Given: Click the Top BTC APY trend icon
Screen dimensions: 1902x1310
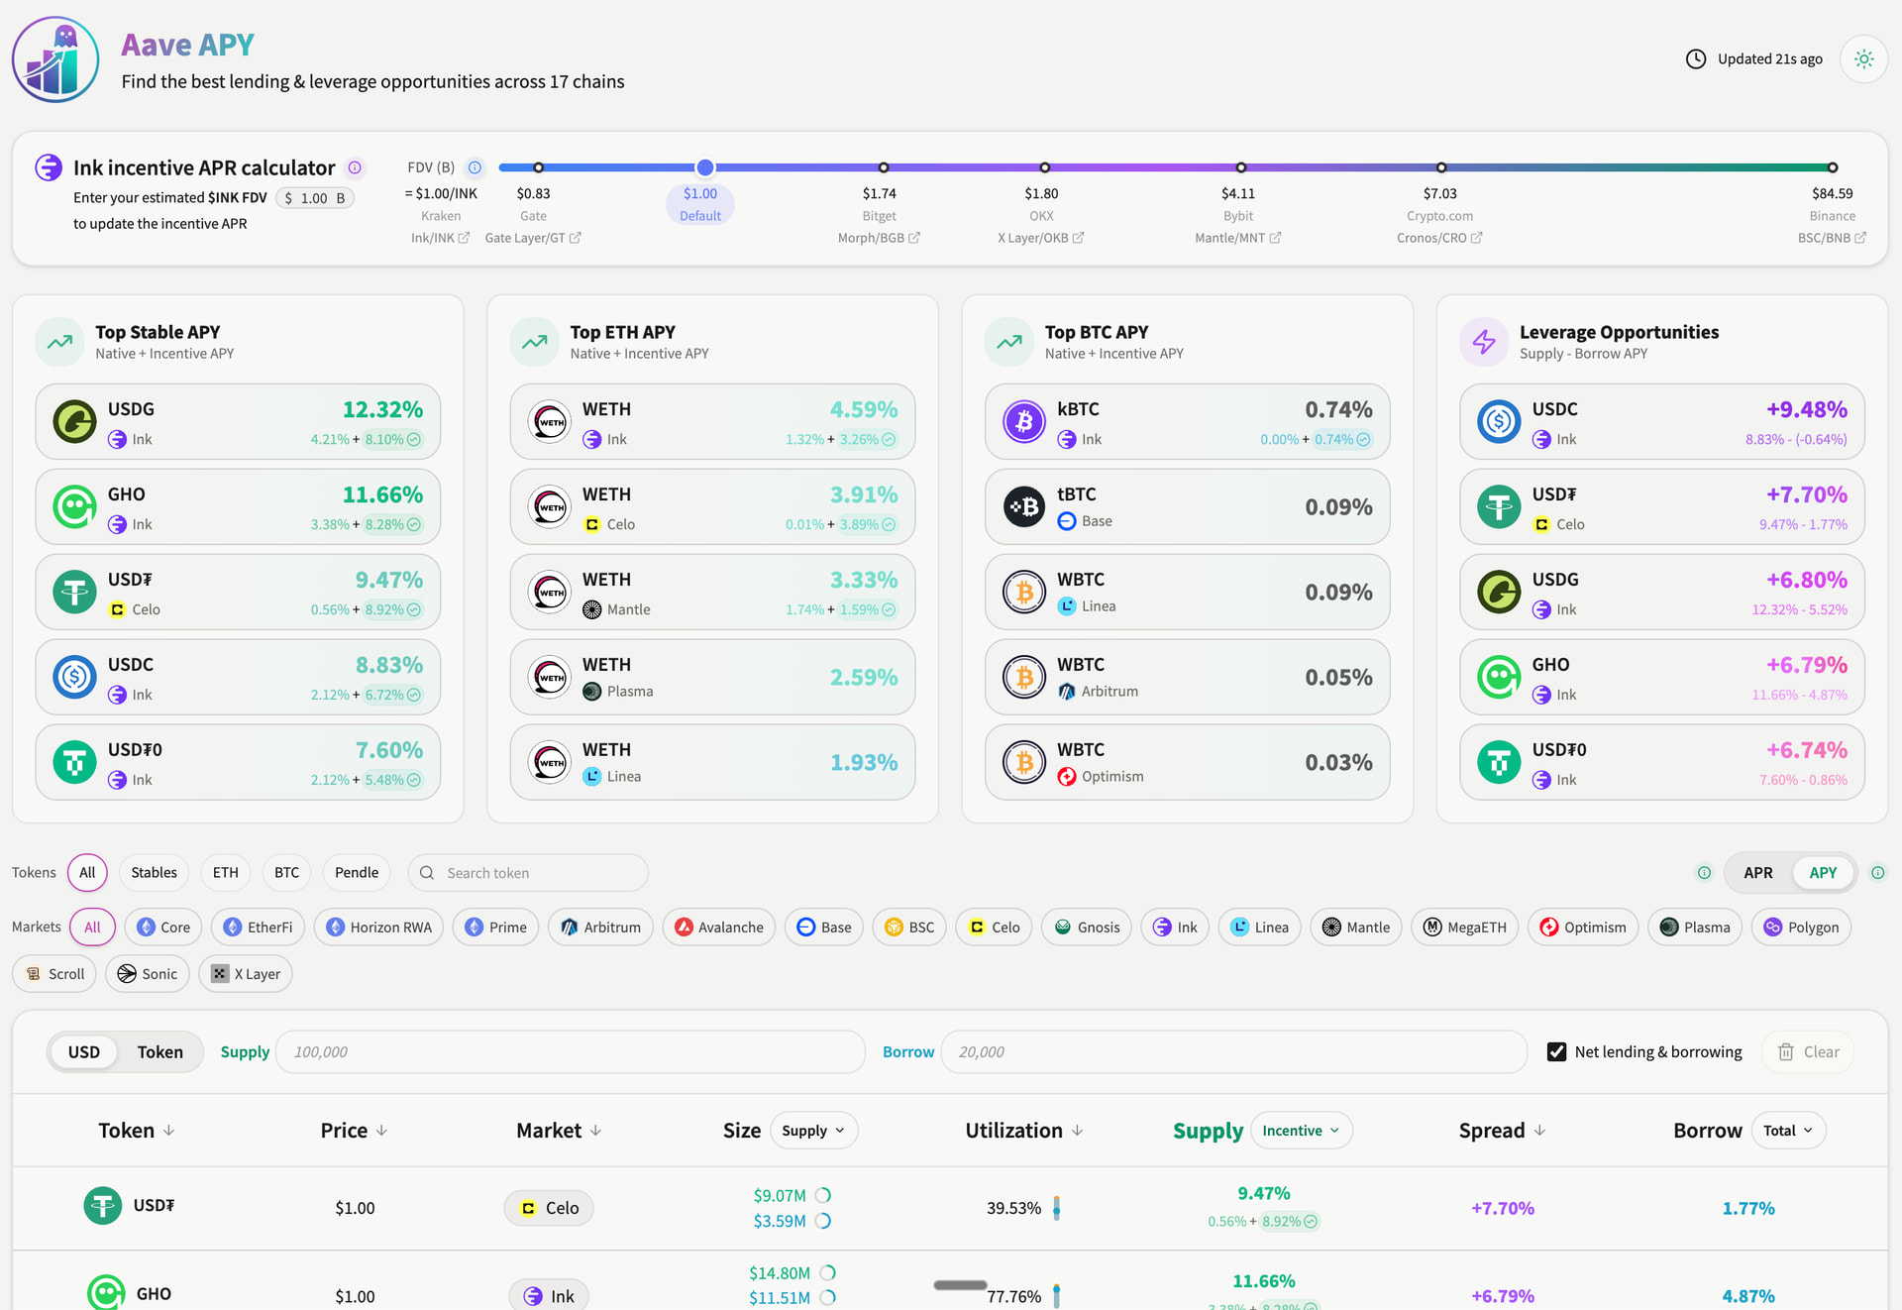Looking at the screenshot, I should [x=1009, y=342].
